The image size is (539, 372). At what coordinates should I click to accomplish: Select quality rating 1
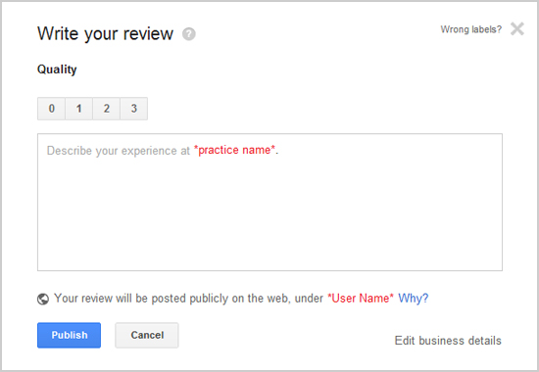78,109
